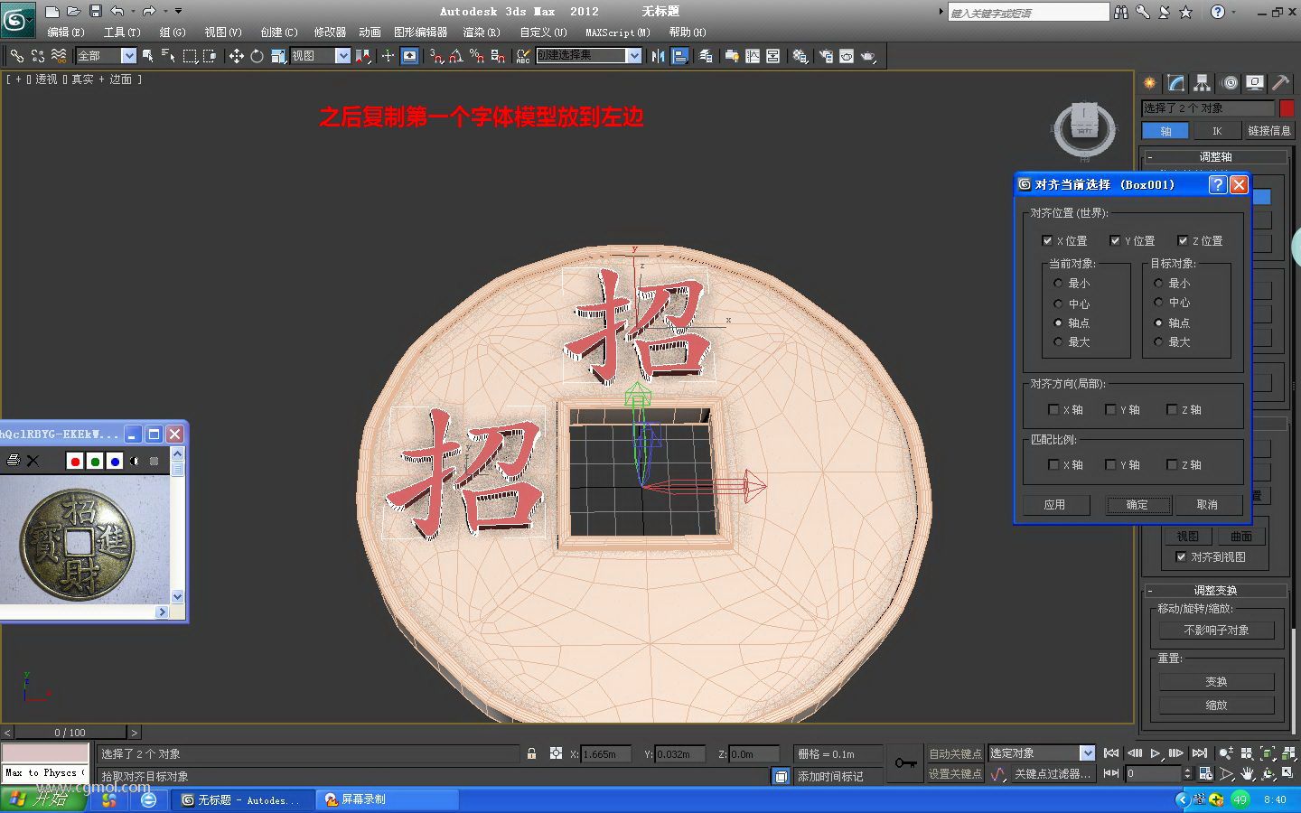This screenshot has height=813, width=1301.
Task: Click the Select and Link tool
Action: click(x=16, y=56)
